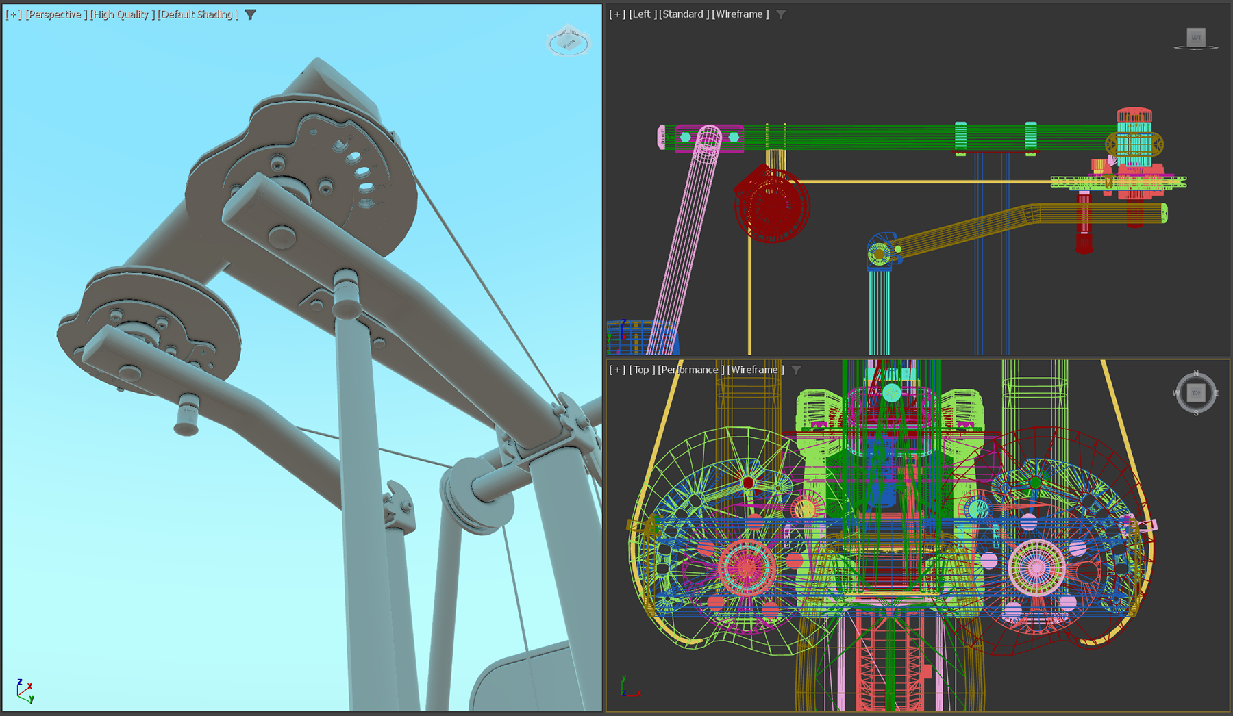Click the ViewCube in the Perspective viewport
This screenshot has height=716, width=1233.
coord(568,42)
